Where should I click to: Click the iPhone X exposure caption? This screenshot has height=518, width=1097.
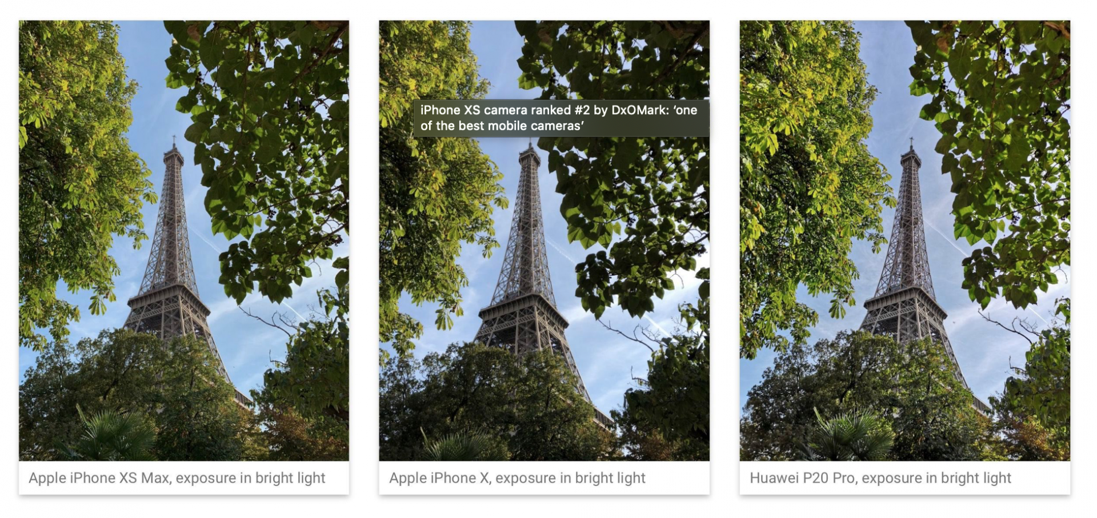517,478
